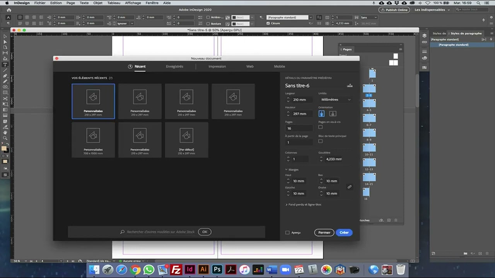Open the Sans dropdown in control bar
Image resolution: width=495 pixels, height=278 pixels.
coord(369,17)
